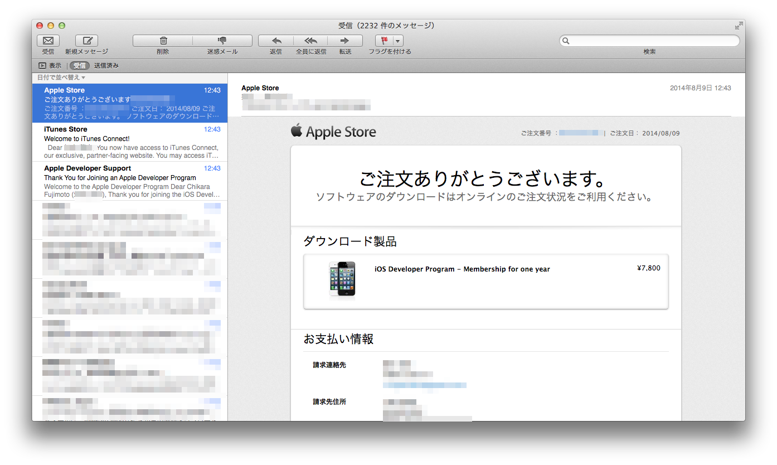777x465 pixels.
Task: Compose a new message with pencil icon
Action: tap(86, 41)
